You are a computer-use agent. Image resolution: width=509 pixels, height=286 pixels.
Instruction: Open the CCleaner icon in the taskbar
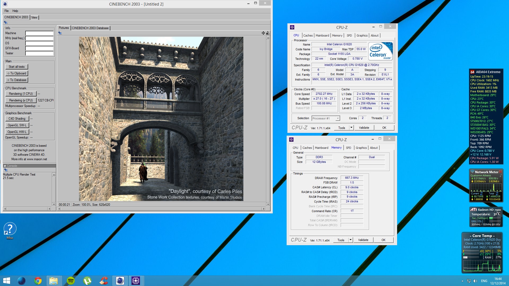104,281
